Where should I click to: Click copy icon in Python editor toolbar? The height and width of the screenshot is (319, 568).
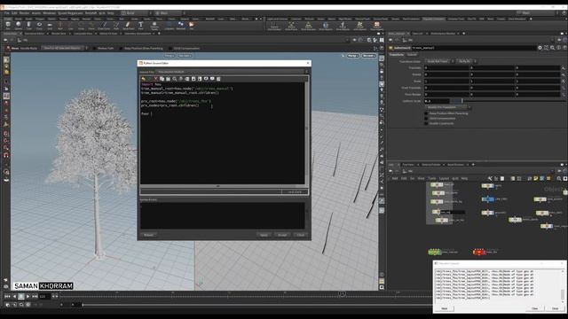pos(162,79)
